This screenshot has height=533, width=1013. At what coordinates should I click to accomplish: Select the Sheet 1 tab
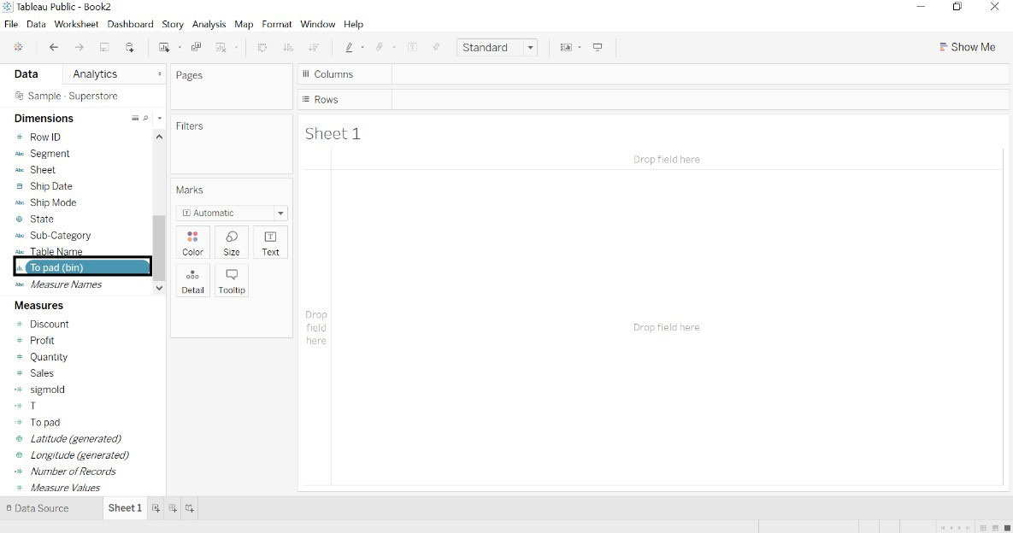tap(125, 508)
